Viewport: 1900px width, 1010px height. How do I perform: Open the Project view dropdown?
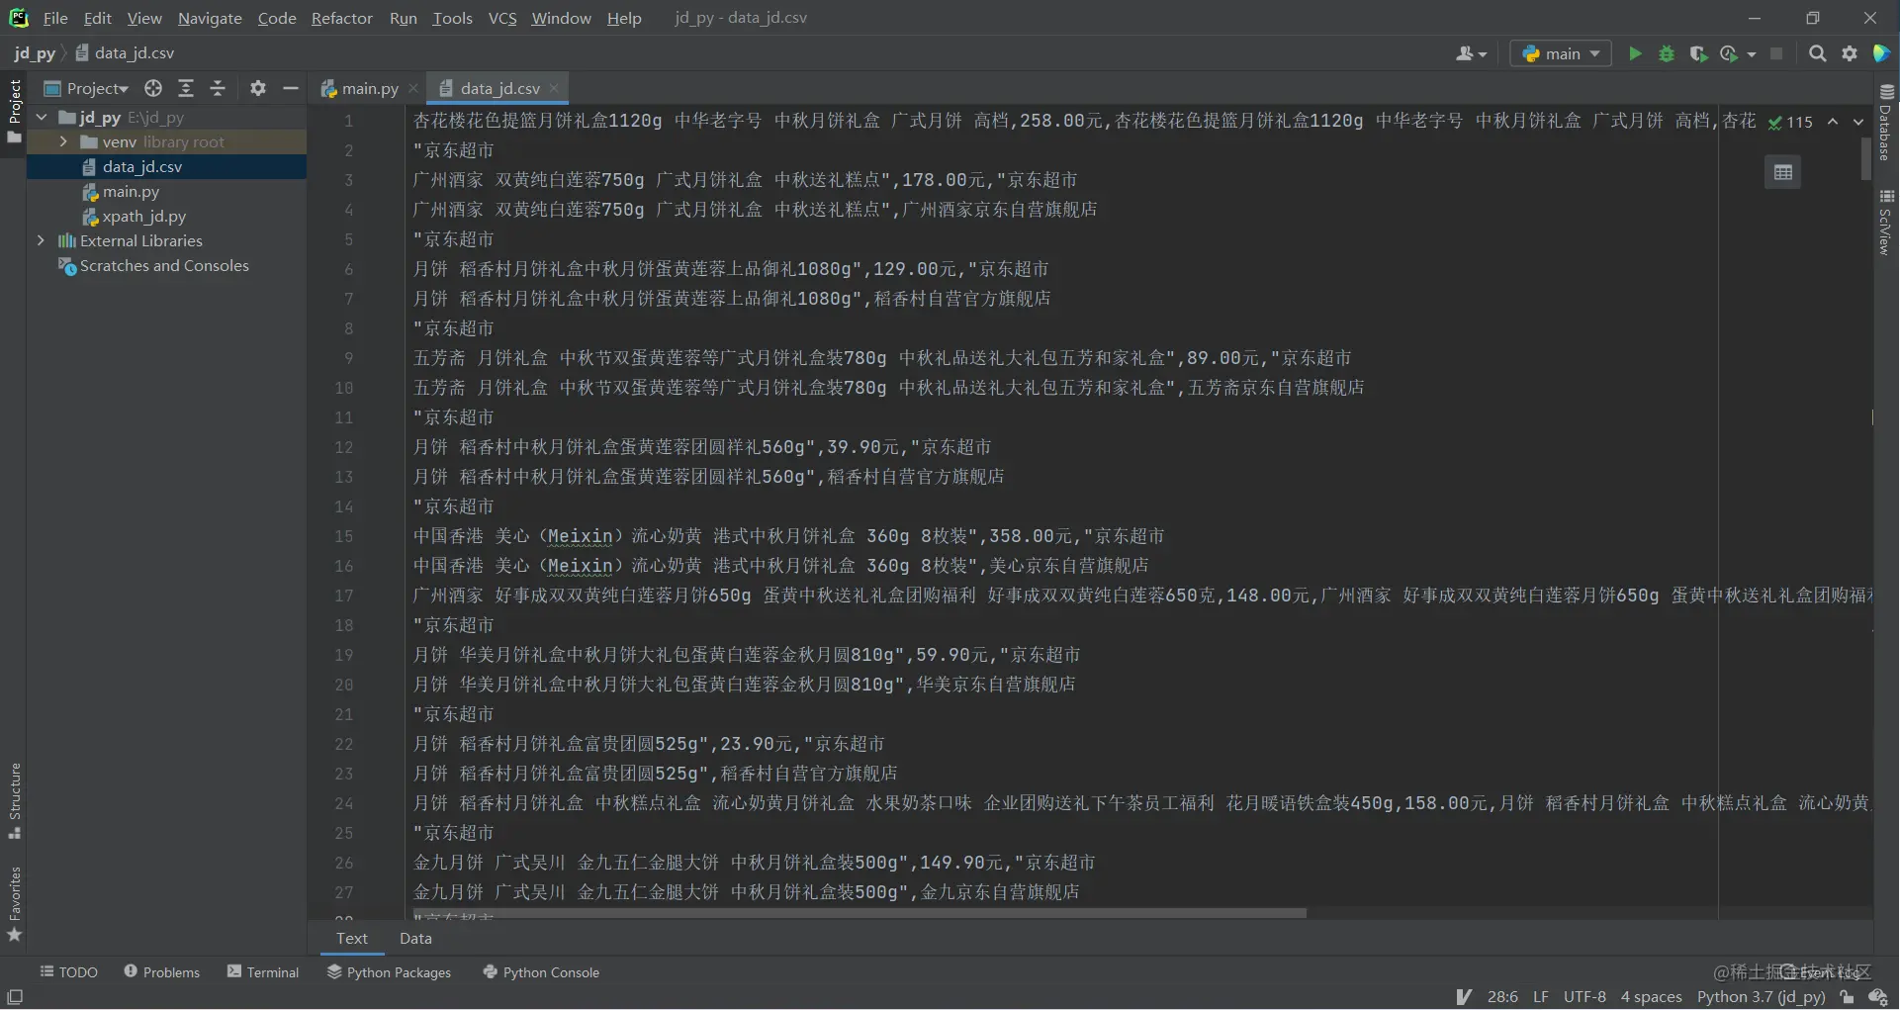(87, 88)
